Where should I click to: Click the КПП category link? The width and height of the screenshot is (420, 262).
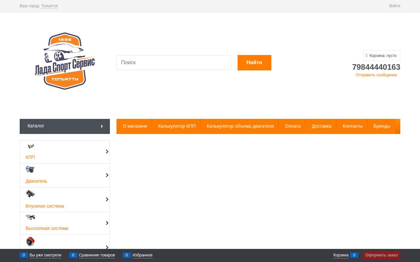pyautogui.click(x=30, y=157)
